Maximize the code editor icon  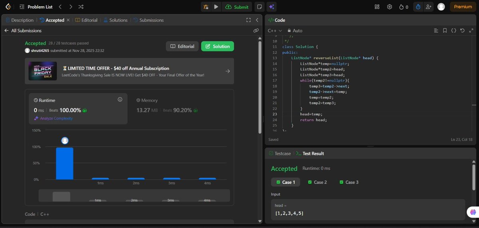point(471,31)
